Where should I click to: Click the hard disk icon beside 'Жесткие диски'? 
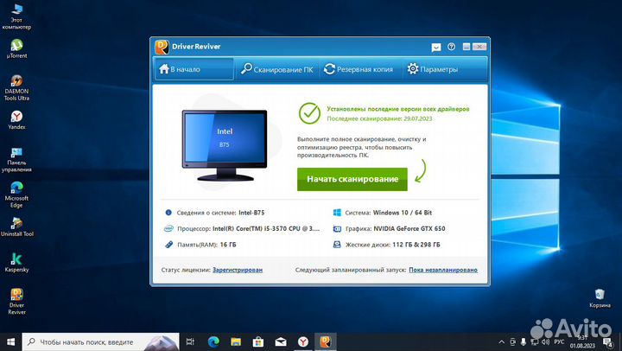(x=337, y=245)
